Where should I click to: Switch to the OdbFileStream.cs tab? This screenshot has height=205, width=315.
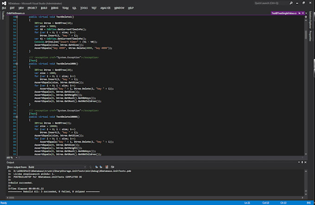point(16,13)
